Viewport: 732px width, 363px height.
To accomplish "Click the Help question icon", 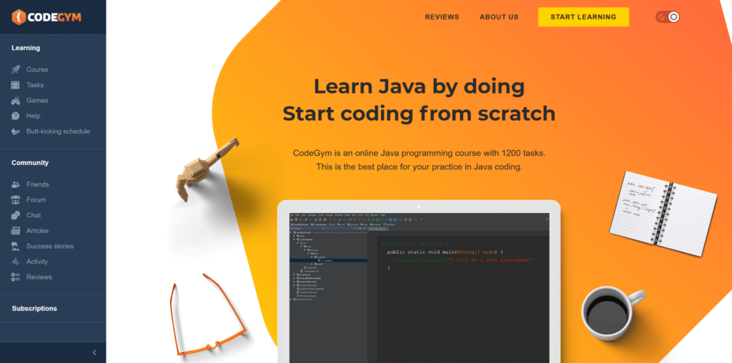I will pyautogui.click(x=16, y=116).
